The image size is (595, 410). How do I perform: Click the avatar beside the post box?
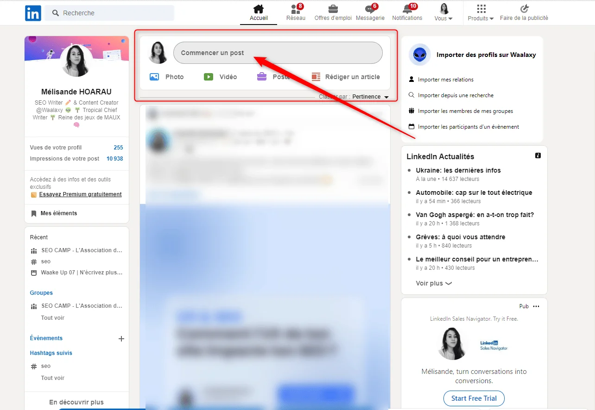(x=158, y=53)
